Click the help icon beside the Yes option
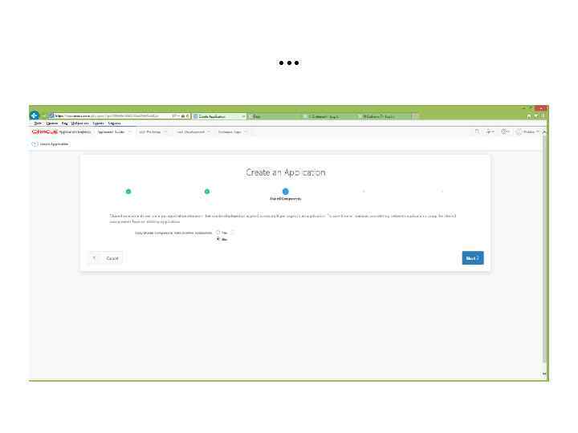Image resolution: width=578 pixels, height=433 pixels. tap(233, 233)
